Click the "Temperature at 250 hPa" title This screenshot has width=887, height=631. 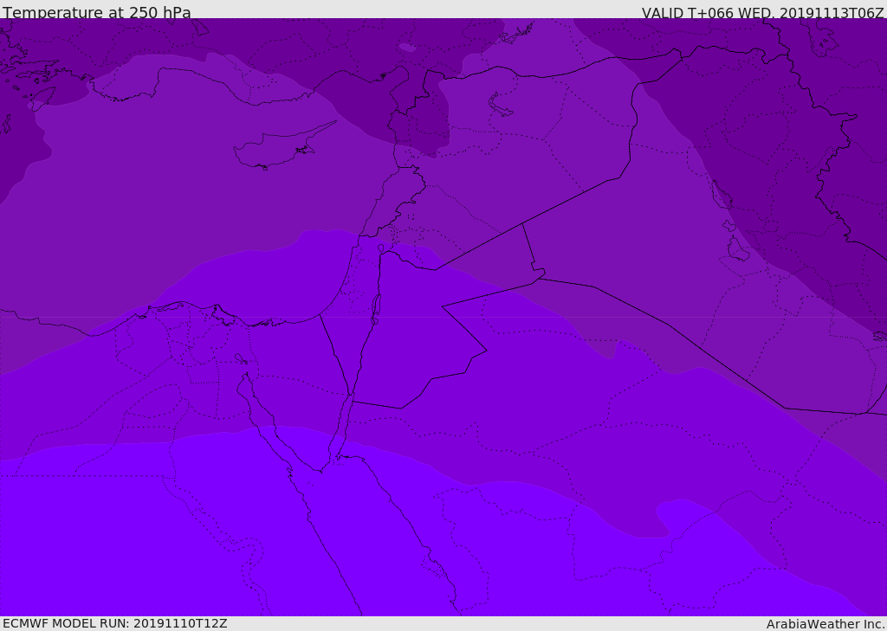point(96,13)
